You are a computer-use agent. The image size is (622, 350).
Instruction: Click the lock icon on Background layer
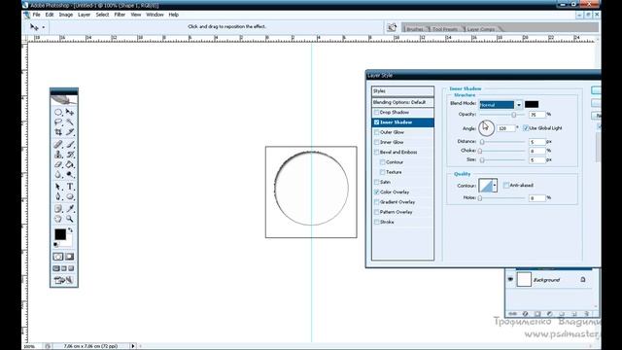coord(583,279)
